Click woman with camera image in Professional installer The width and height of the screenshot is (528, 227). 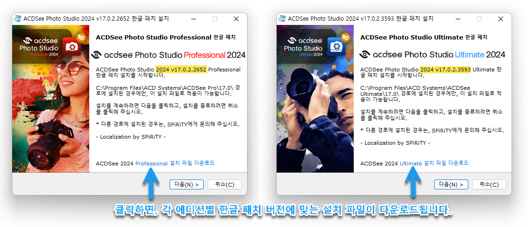(51, 99)
